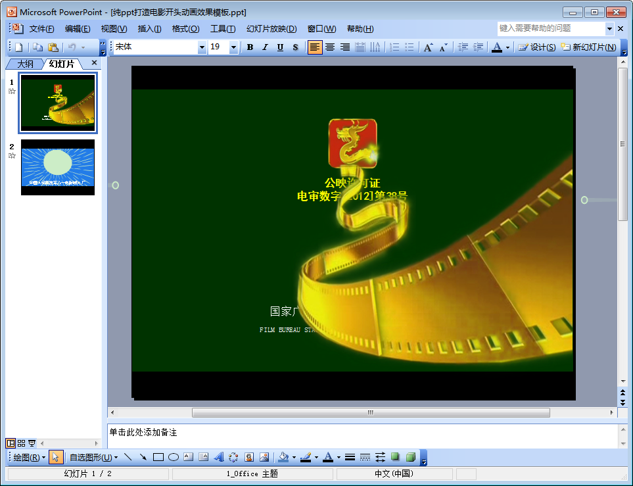This screenshot has height=486, width=633.
Task: Click the Copy icon in toolbar
Action: tap(37, 47)
